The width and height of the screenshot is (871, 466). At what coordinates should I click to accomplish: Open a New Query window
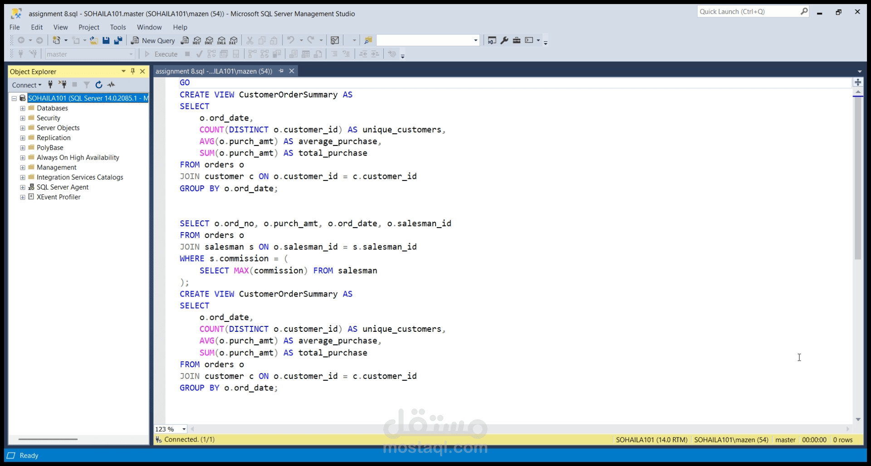(x=153, y=40)
